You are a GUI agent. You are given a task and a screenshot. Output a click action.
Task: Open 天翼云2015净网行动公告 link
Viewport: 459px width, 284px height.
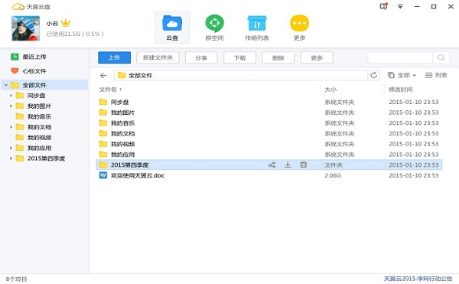[418, 279]
